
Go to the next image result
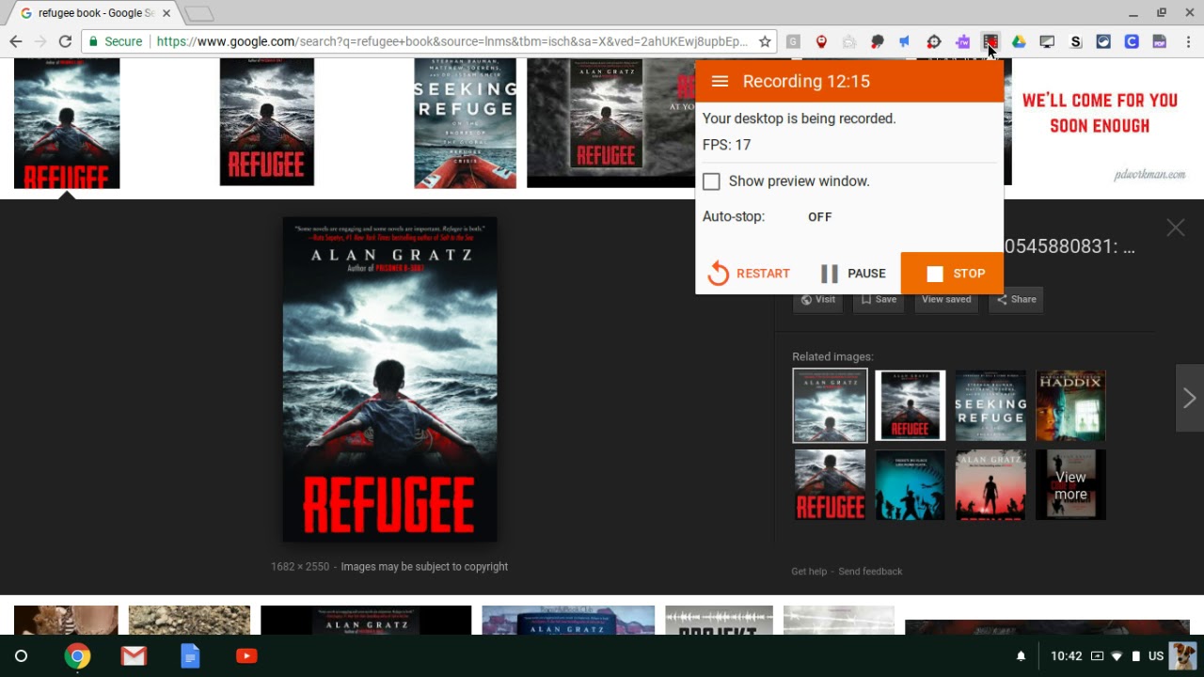(x=1190, y=399)
